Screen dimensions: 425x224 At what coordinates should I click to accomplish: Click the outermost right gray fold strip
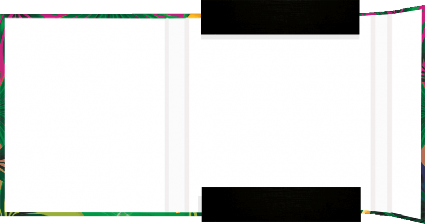(389, 114)
